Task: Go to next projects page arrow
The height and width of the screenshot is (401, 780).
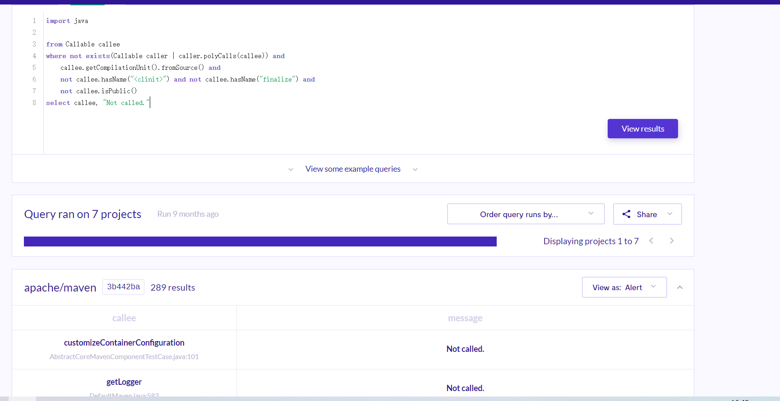Action: pyautogui.click(x=672, y=241)
